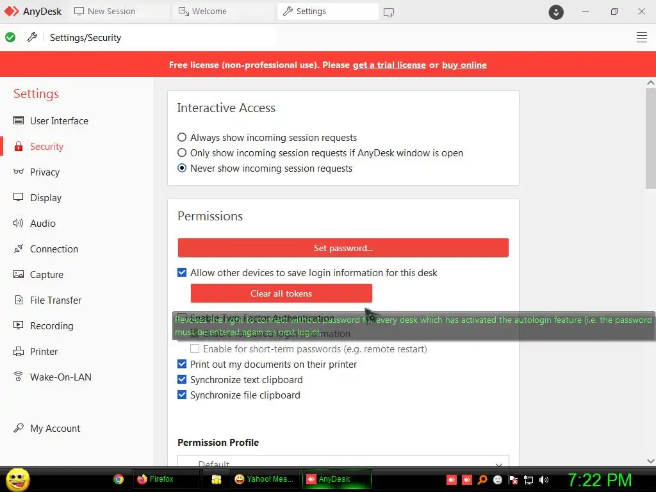Toggle Synchronize file clipboard
The height and width of the screenshot is (492, 656).
coord(181,395)
